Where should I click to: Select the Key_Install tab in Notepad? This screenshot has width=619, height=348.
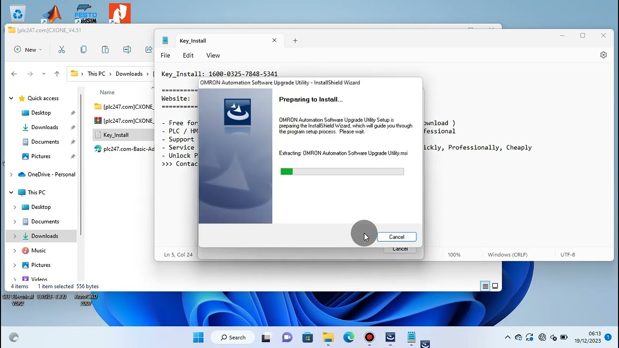(219, 41)
